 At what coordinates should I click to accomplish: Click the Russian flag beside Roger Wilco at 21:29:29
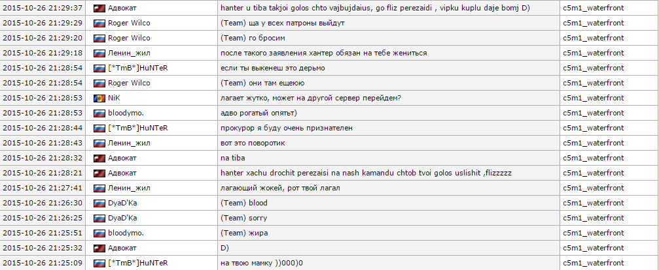[99, 23]
